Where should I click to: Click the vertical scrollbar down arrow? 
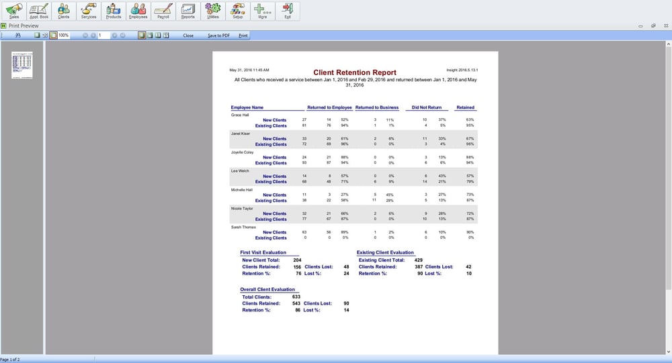pyautogui.click(x=669, y=352)
